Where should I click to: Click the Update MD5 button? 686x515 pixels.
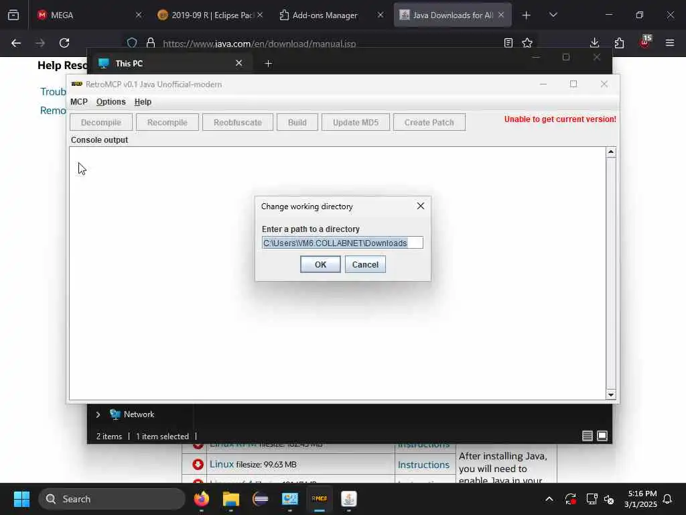[355, 122]
